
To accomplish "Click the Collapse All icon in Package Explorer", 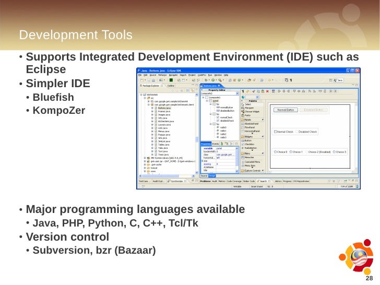I will click(x=187, y=90).
